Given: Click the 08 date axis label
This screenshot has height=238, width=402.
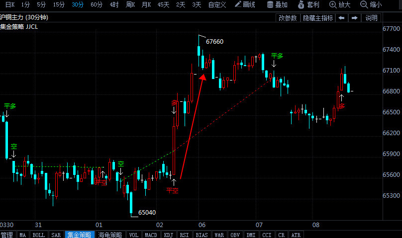Looking at the screenshot, I should [x=316, y=225].
